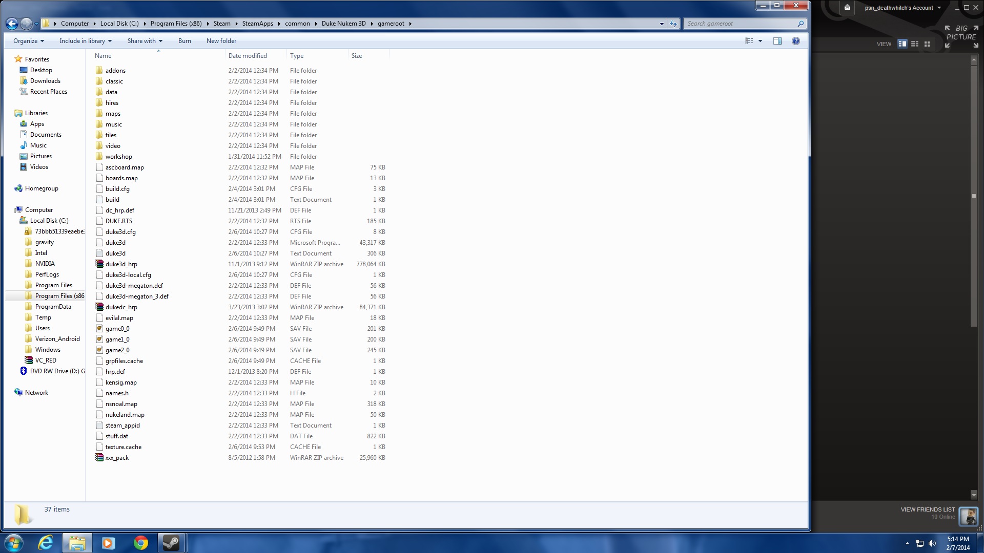The height and width of the screenshot is (553, 984).
Task: Select the duke3d_hrp ZIP archive
Action: coord(121,264)
